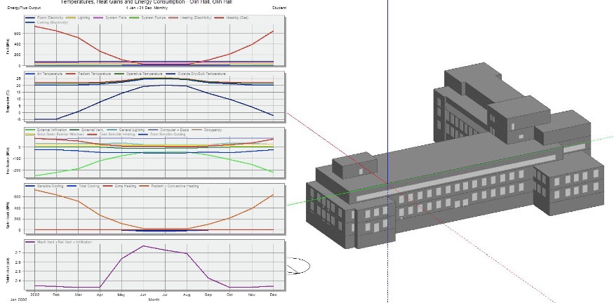Click the Jun month axis label
The width and height of the screenshot is (614, 303).
(143, 295)
